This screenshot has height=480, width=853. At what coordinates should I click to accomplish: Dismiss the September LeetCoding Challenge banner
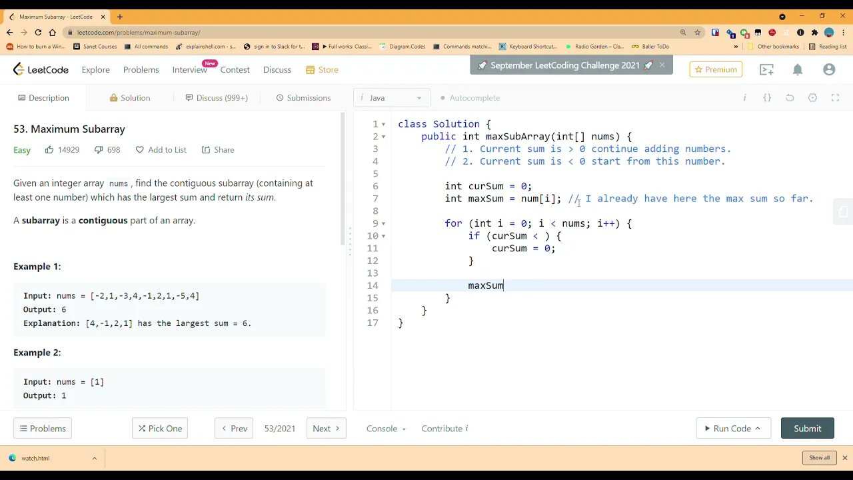(x=662, y=65)
